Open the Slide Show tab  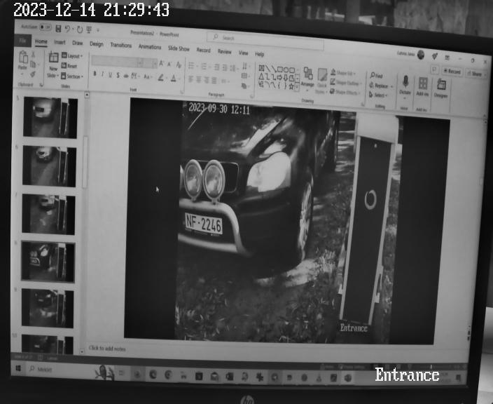(x=179, y=48)
